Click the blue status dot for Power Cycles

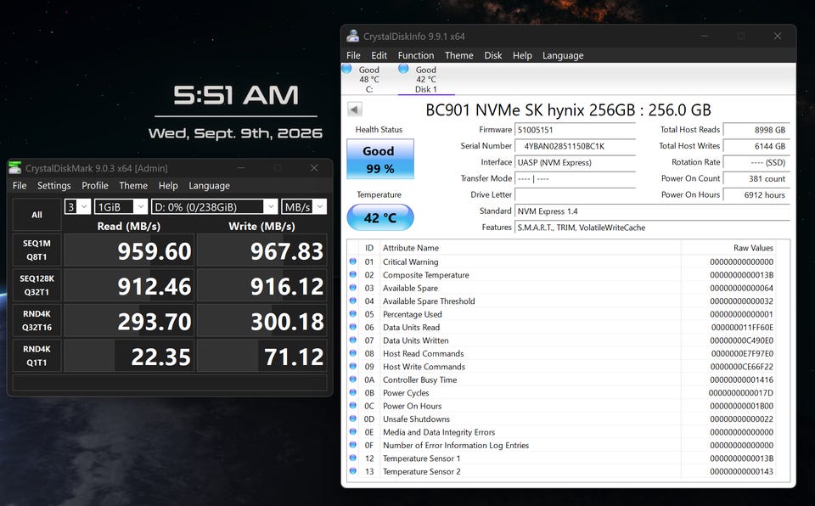pyautogui.click(x=353, y=392)
